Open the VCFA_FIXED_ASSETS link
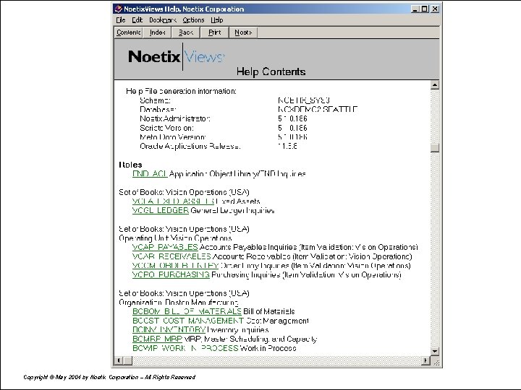Screen dimensions: 521x390 pos(173,201)
